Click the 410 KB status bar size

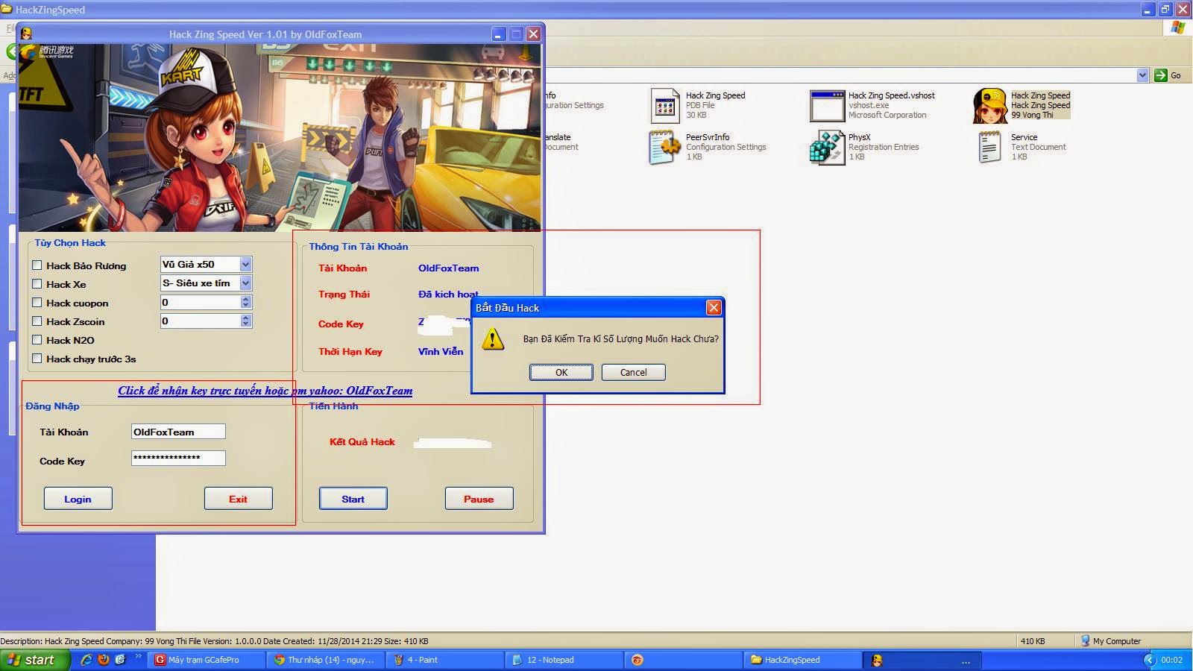[x=1033, y=641]
